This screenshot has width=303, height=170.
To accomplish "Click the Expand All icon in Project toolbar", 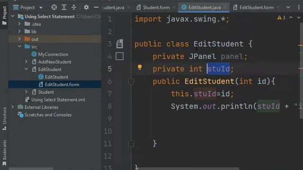I will 64,8.
